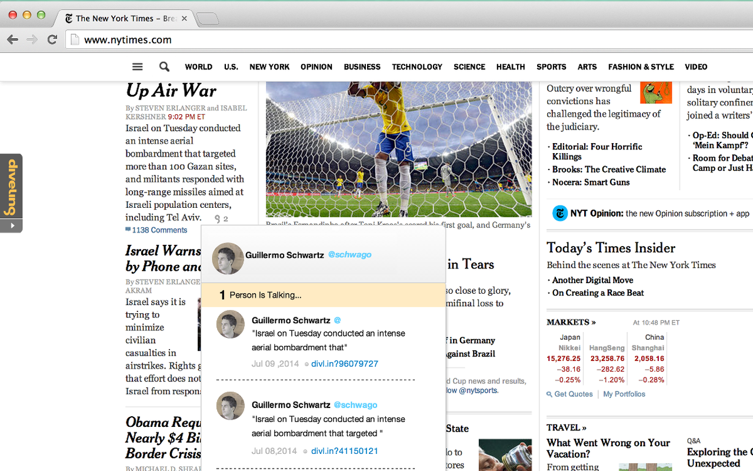Open the SPORTS section
This screenshot has height=471, width=753.
(x=551, y=67)
